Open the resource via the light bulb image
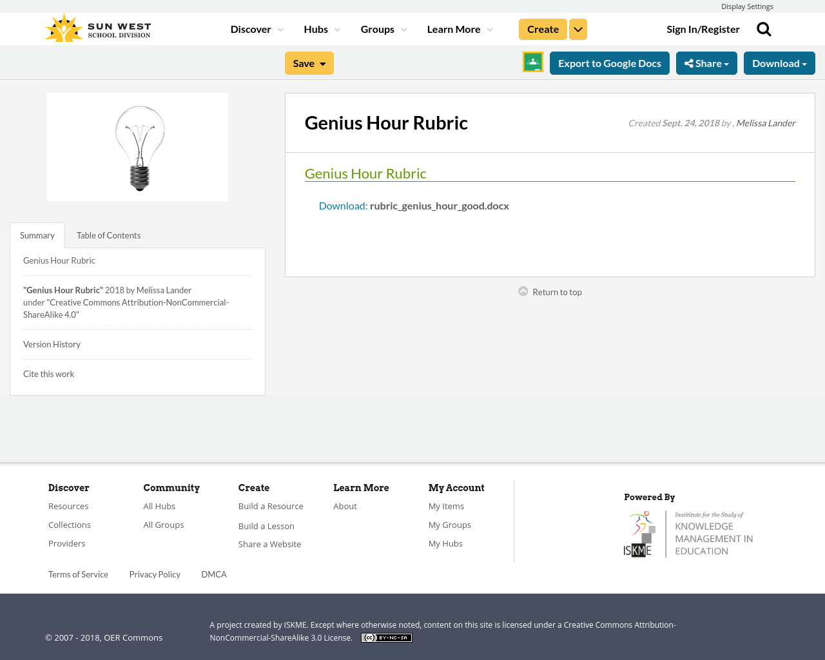Image resolution: width=825 pixels, height=660 pixels. pos(137,147)
